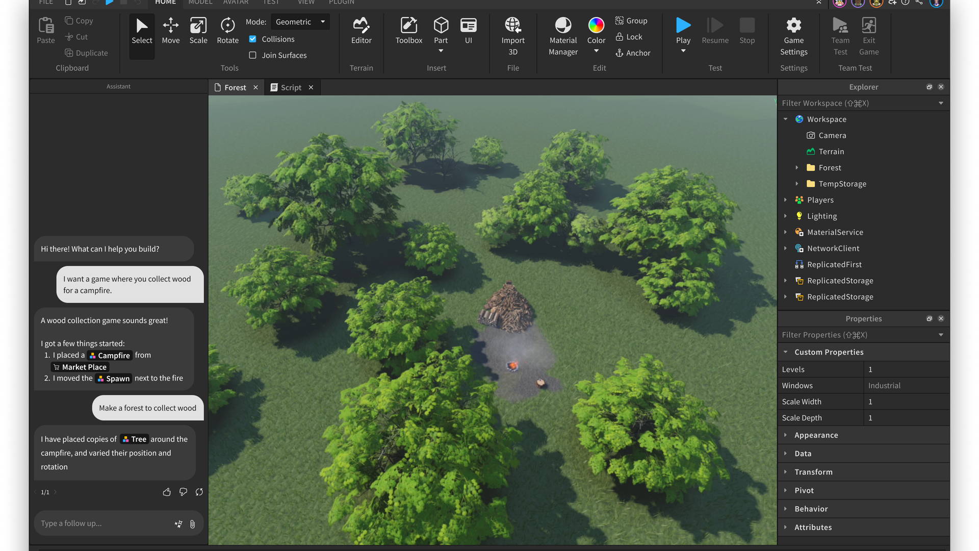Enable Join Surfaces checkbox

point(254,55)
